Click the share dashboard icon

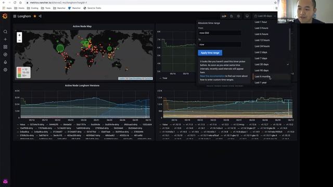coord(40,16)
